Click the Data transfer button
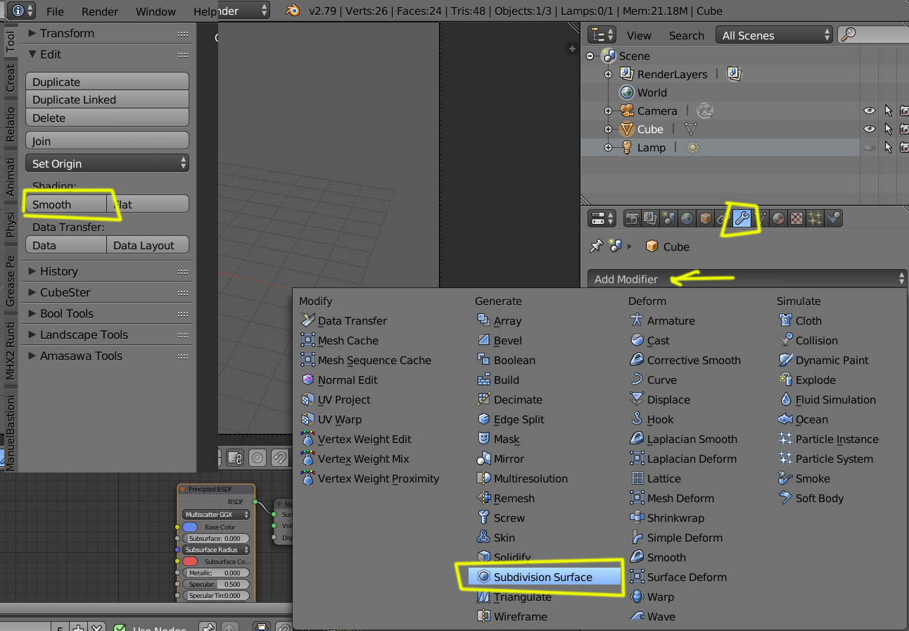This screenshot has width=909, height=631. (x=66, y=245)
